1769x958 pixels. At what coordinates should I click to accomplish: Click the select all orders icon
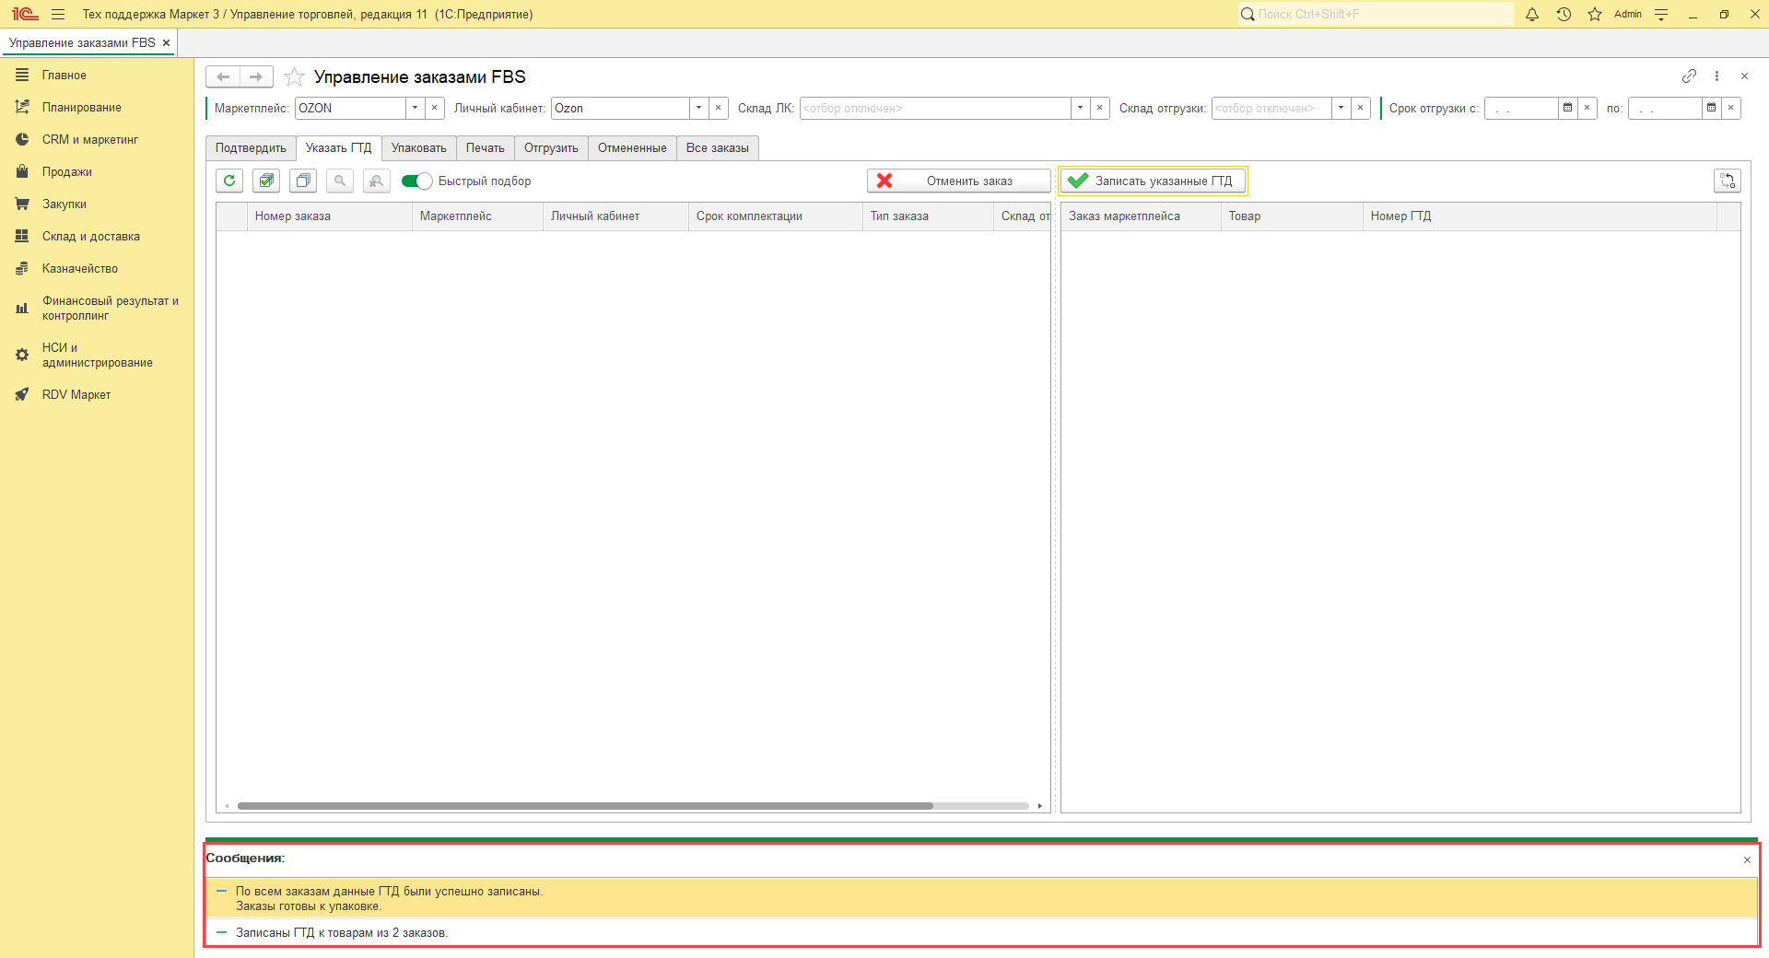[x=266, y=181]
